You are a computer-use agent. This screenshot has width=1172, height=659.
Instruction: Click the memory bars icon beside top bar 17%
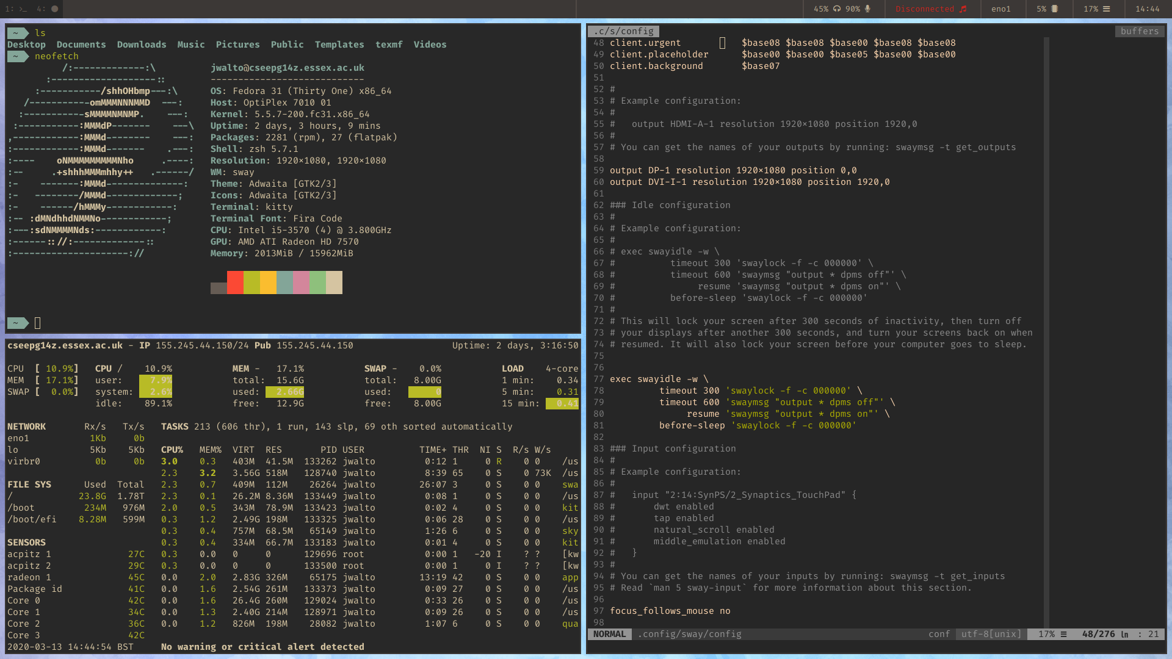(1106, 9)
